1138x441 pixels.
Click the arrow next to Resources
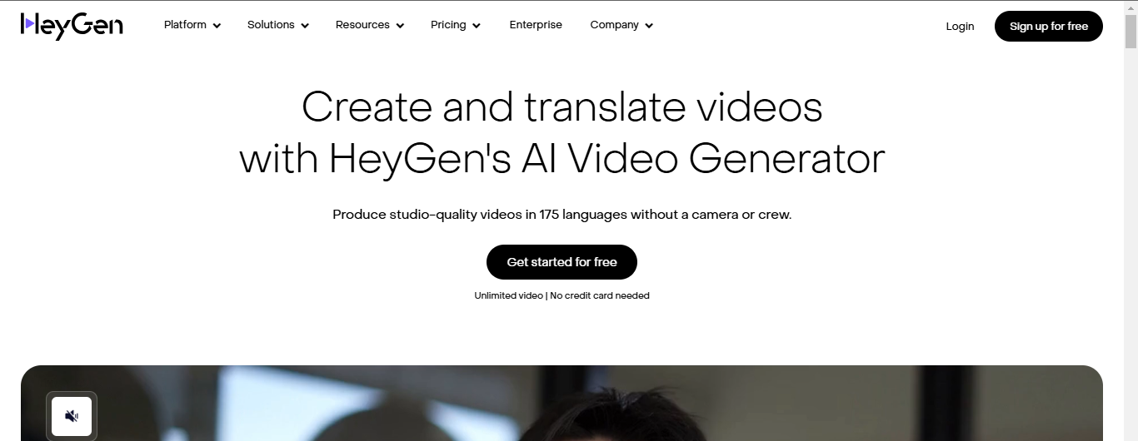click(400, 26)
